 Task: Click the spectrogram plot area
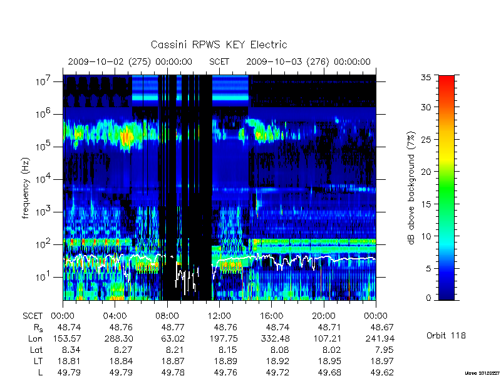(220, 187)
